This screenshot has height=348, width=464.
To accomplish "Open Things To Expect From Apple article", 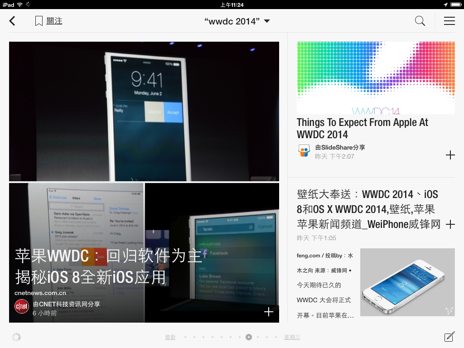I will point(362,128).
